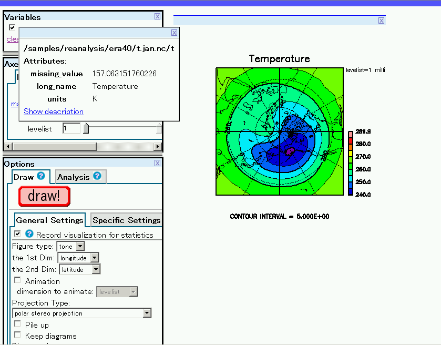Uncheck Record visualization for statistics
Screen dimensions: 441x345
(18, 234)
